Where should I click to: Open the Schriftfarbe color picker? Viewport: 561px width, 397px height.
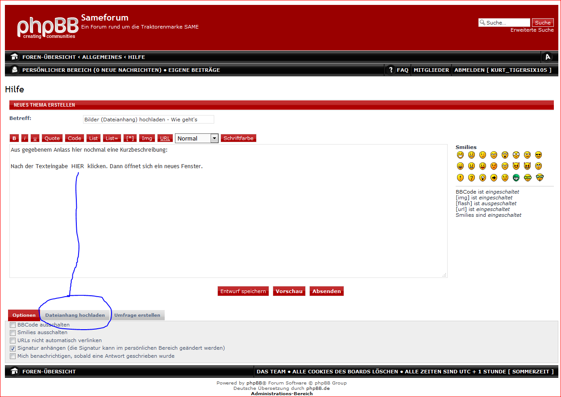pyautogui.click(x=238, y=138)
